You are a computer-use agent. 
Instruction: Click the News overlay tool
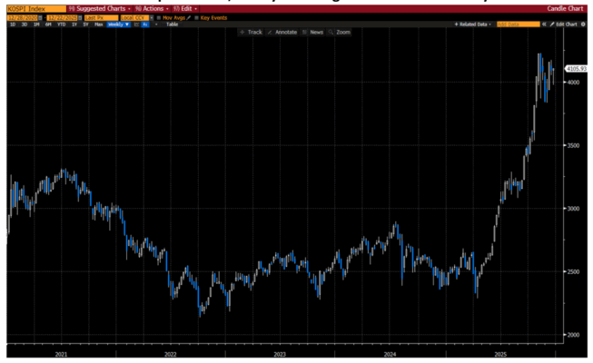[x=314, y=32]
